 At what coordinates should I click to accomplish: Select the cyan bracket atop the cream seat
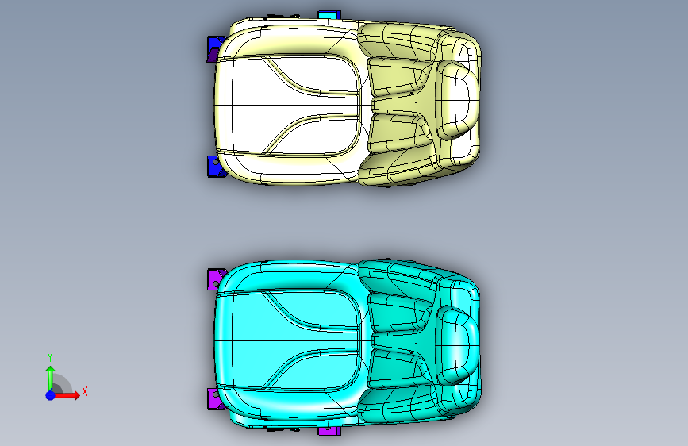329,15
